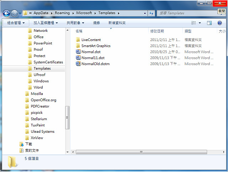Click the 新增資料夾 button
Image resolution: width=228 pixels, height=172 pixels.
117,23
